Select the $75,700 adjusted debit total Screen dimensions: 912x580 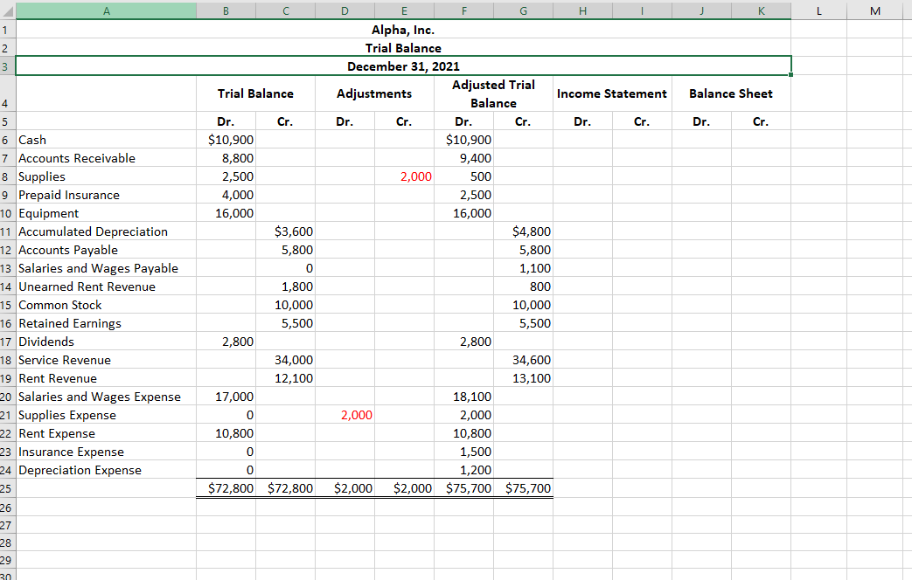[463, 488]
